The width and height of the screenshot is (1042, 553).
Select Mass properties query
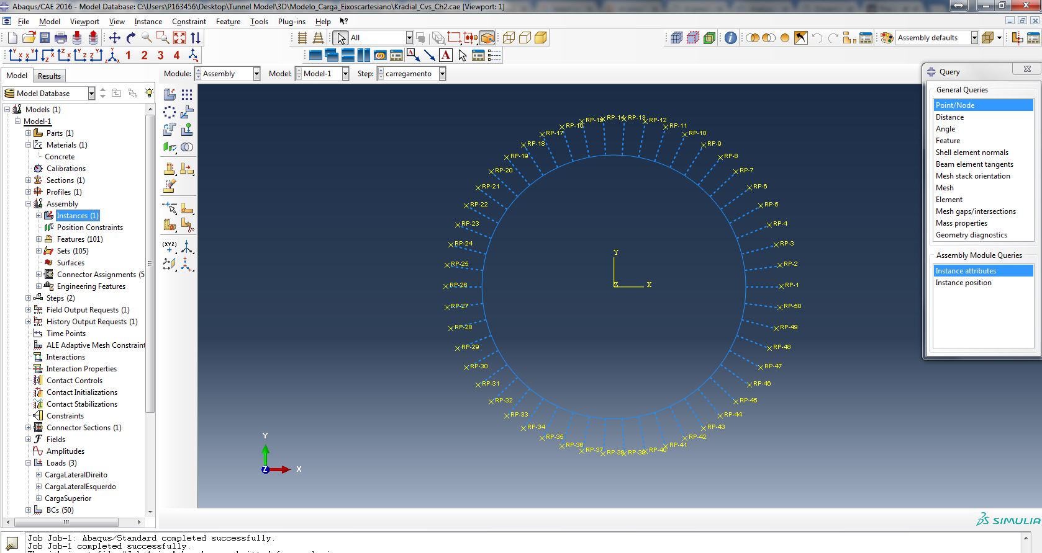[983, 223]
